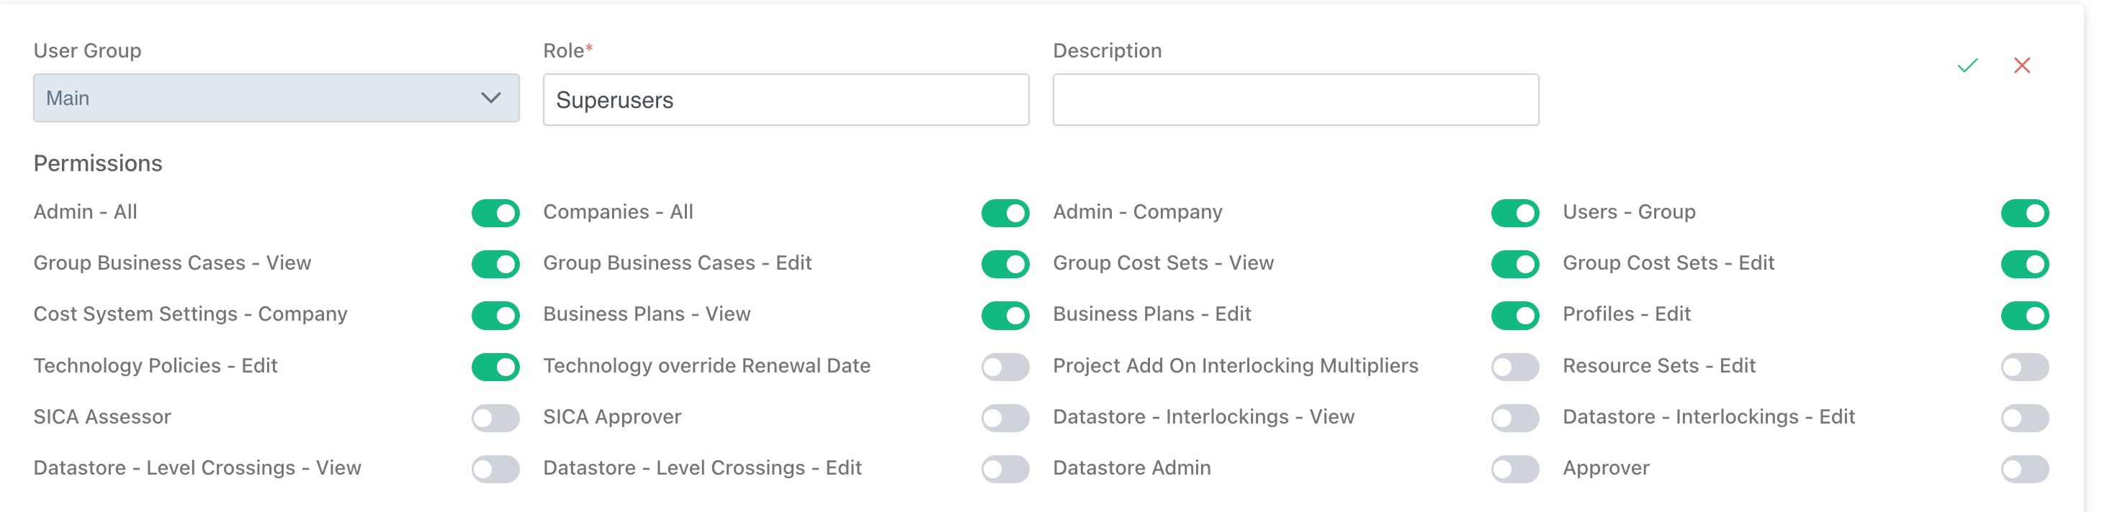Viewport: 2120px width, 512px height.
Task: Open the User Group dropdown chevron
Action: [490, 98]
